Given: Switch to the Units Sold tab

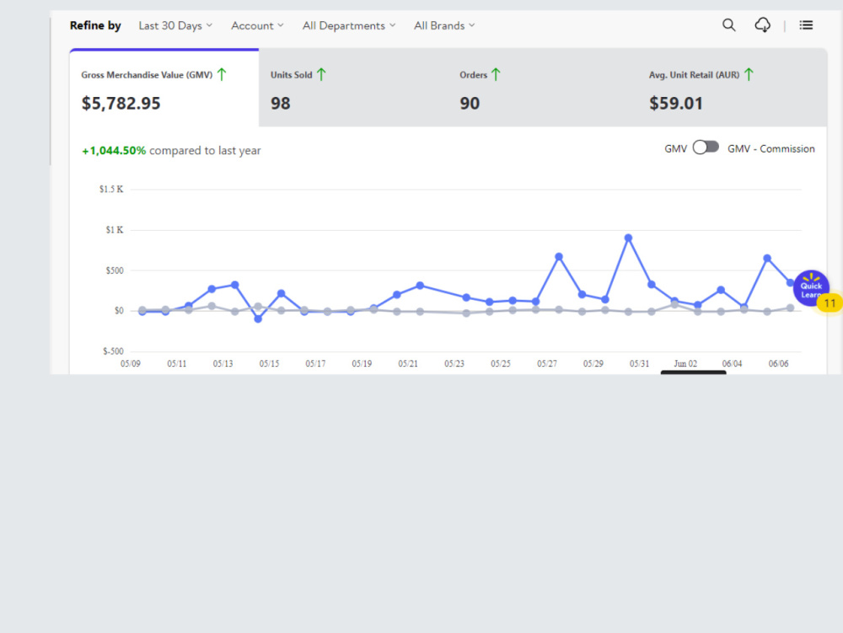Looking at the screenshot, I should (353, 89).
